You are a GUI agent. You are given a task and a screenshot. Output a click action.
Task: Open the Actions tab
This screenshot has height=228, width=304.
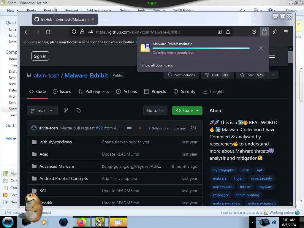pyautogui.click(x=126, y=91)
